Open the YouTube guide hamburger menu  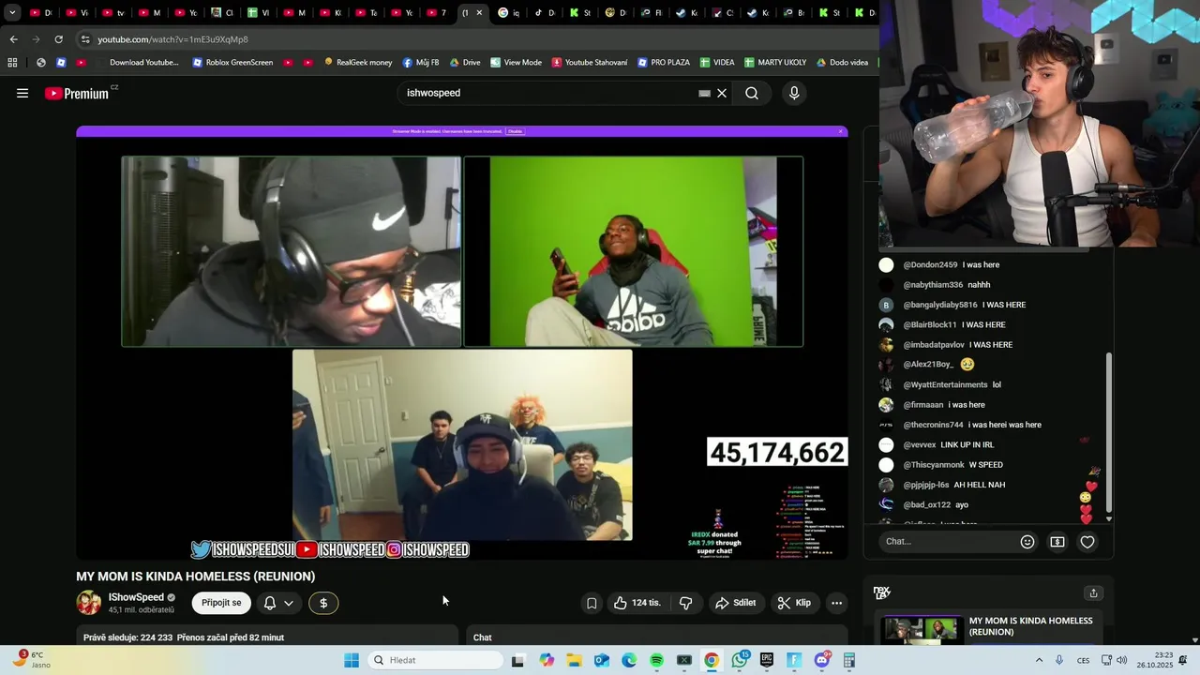click(22, 93)
